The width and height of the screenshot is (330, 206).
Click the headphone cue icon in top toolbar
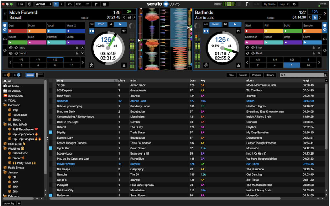(70, 4)
